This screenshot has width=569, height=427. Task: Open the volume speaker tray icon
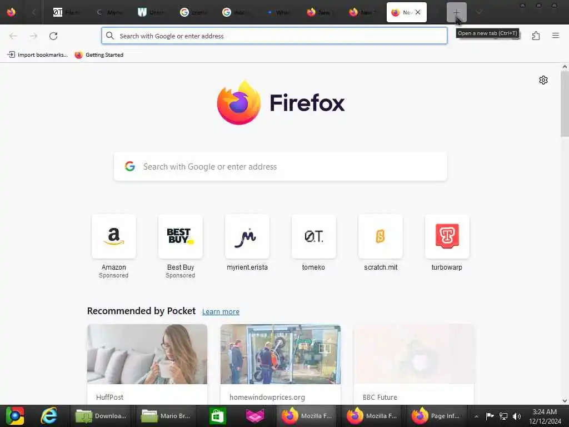click(516, 416)
